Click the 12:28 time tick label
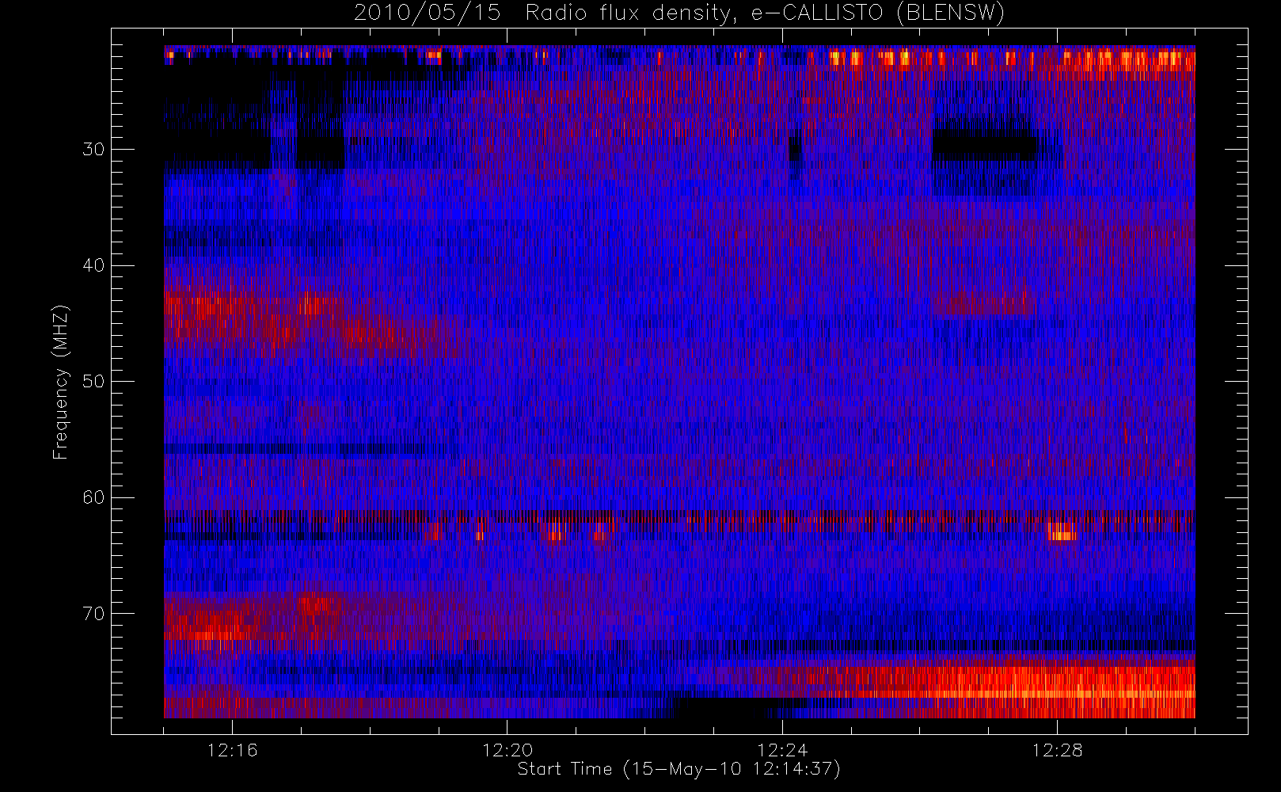 tap(1057, 750)
